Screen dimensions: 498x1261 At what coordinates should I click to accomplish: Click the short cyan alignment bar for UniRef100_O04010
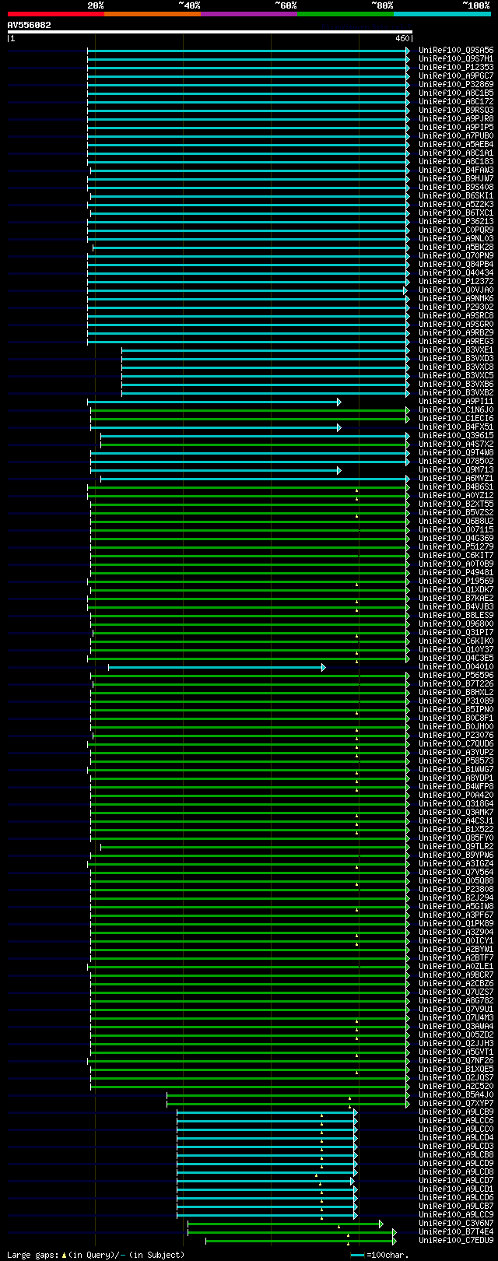point(217,667)
